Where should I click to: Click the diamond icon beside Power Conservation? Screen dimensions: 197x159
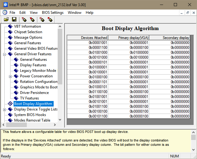point(16,76)
